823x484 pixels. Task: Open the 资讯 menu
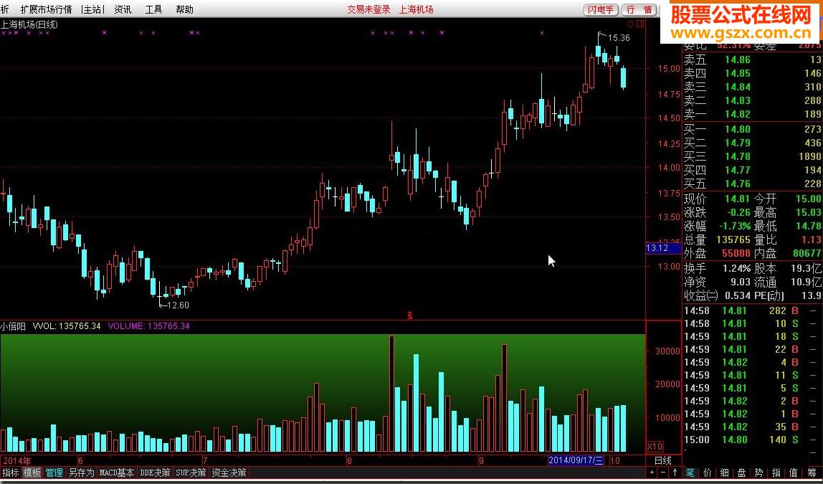[123, 9]
